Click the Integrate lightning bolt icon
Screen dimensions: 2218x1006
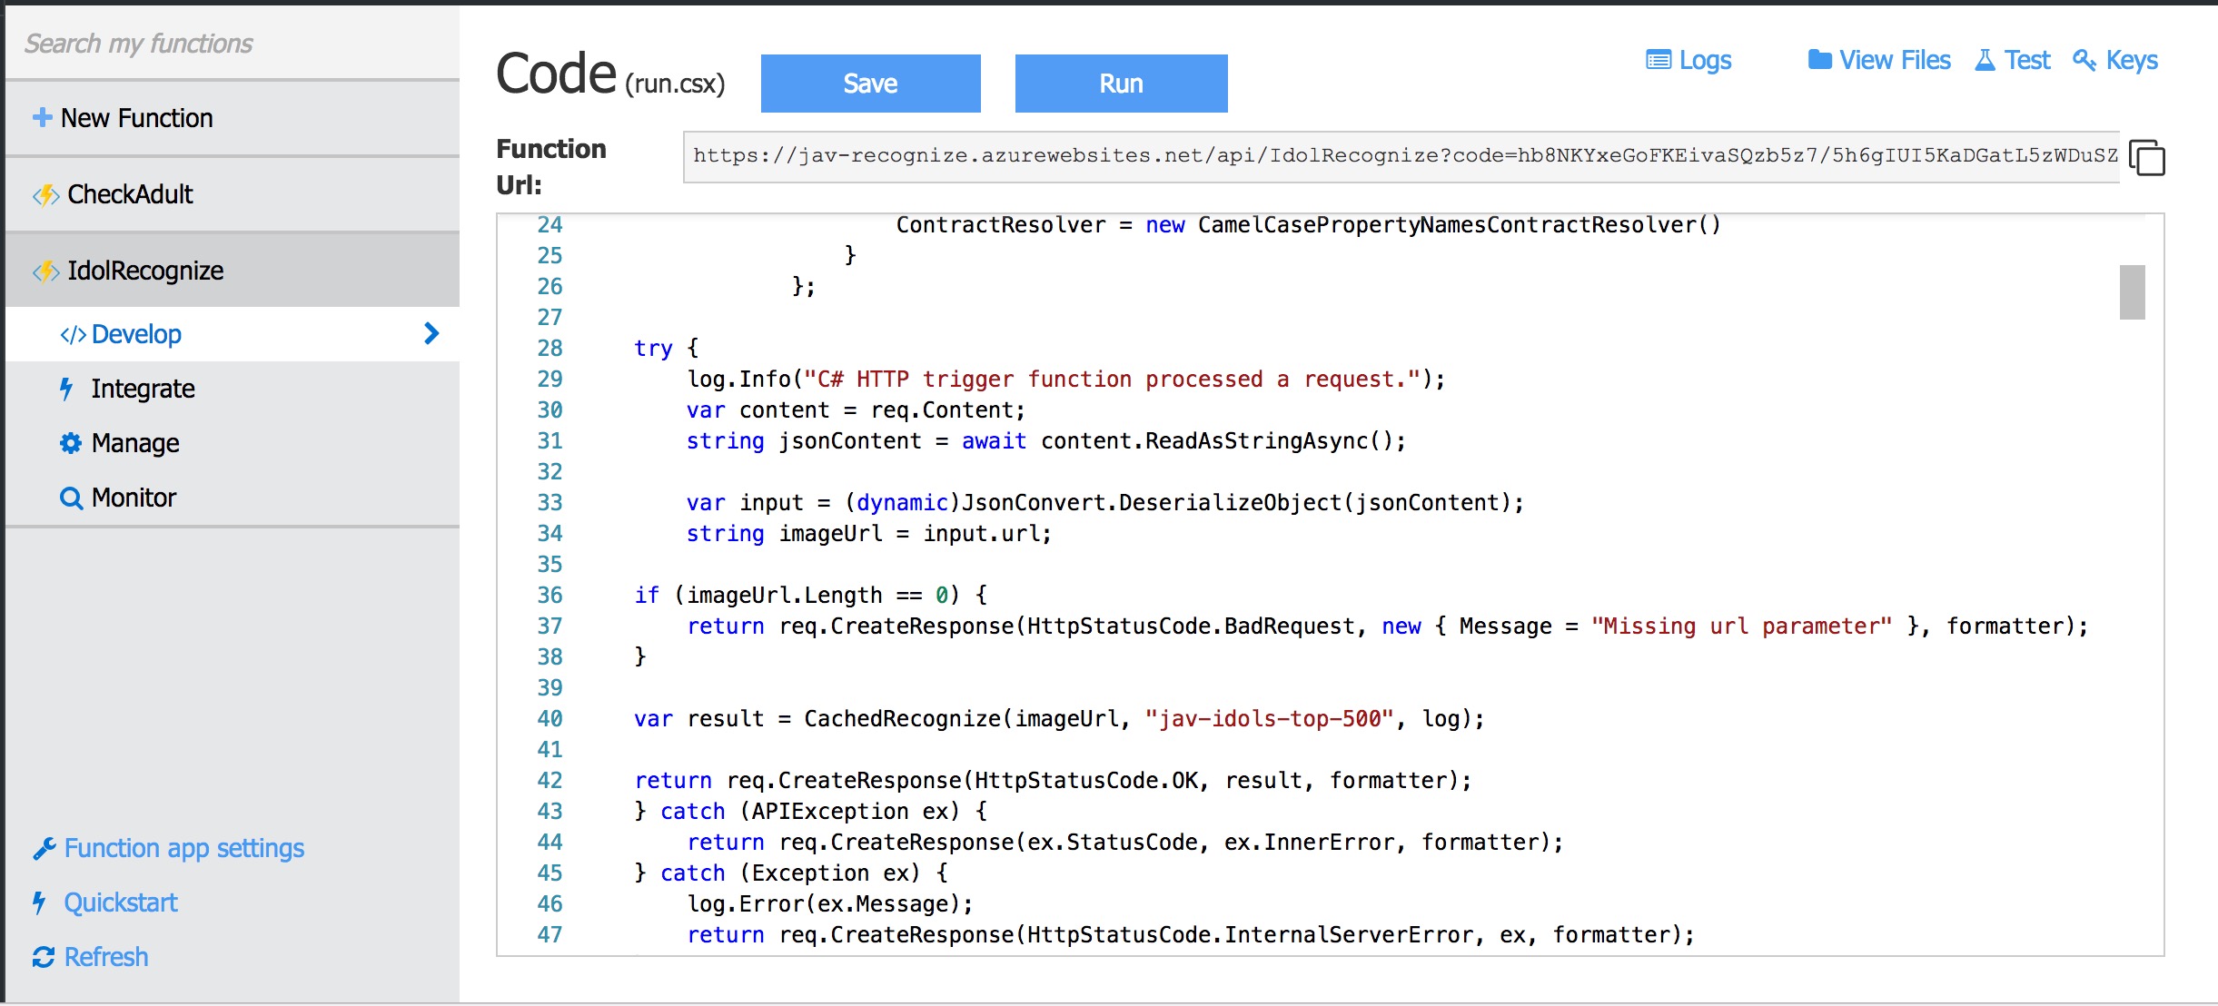[66, 389]
